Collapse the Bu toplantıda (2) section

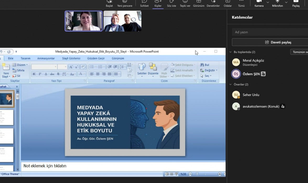pyautogui.click(x=231, y=52)
